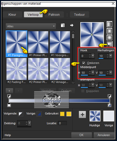This screenshot has width=117, height=141.
Task: Click the Annuleren button
Action: click(x=104, y=135)
